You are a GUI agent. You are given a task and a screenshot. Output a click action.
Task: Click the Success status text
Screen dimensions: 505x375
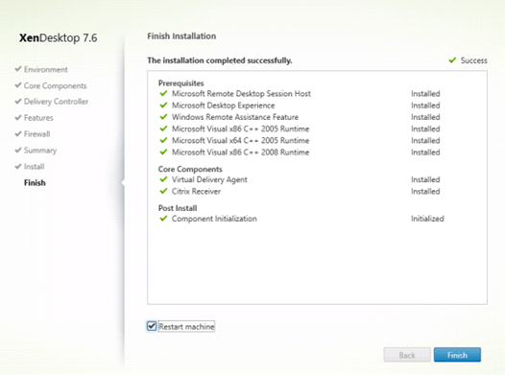(x=473, y=60)
